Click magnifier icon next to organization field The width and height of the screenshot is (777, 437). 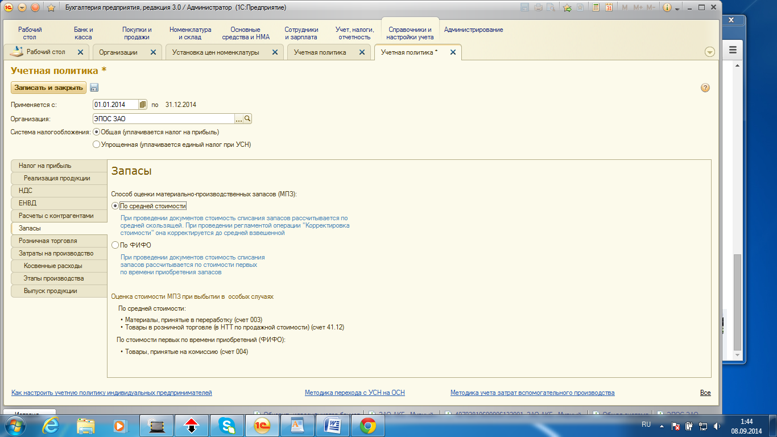[247, 119]
